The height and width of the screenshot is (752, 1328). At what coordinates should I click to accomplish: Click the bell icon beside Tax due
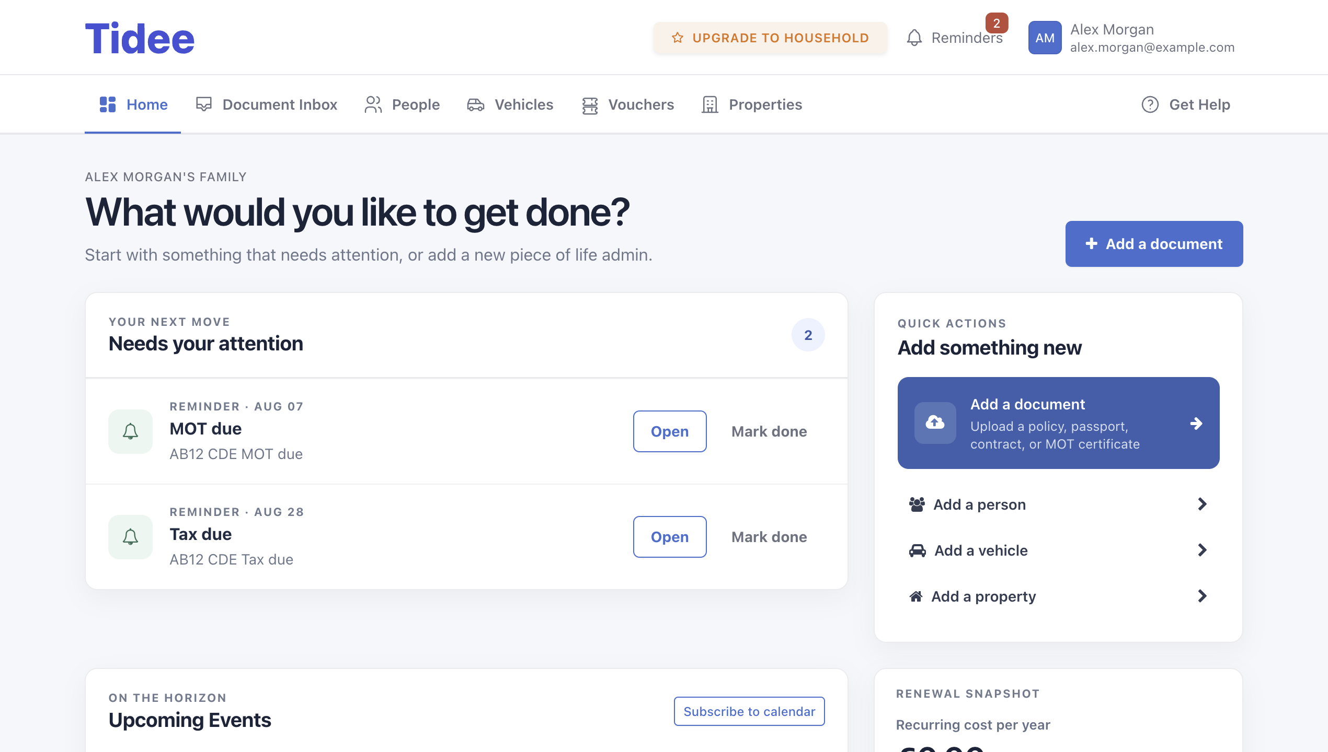130,537
